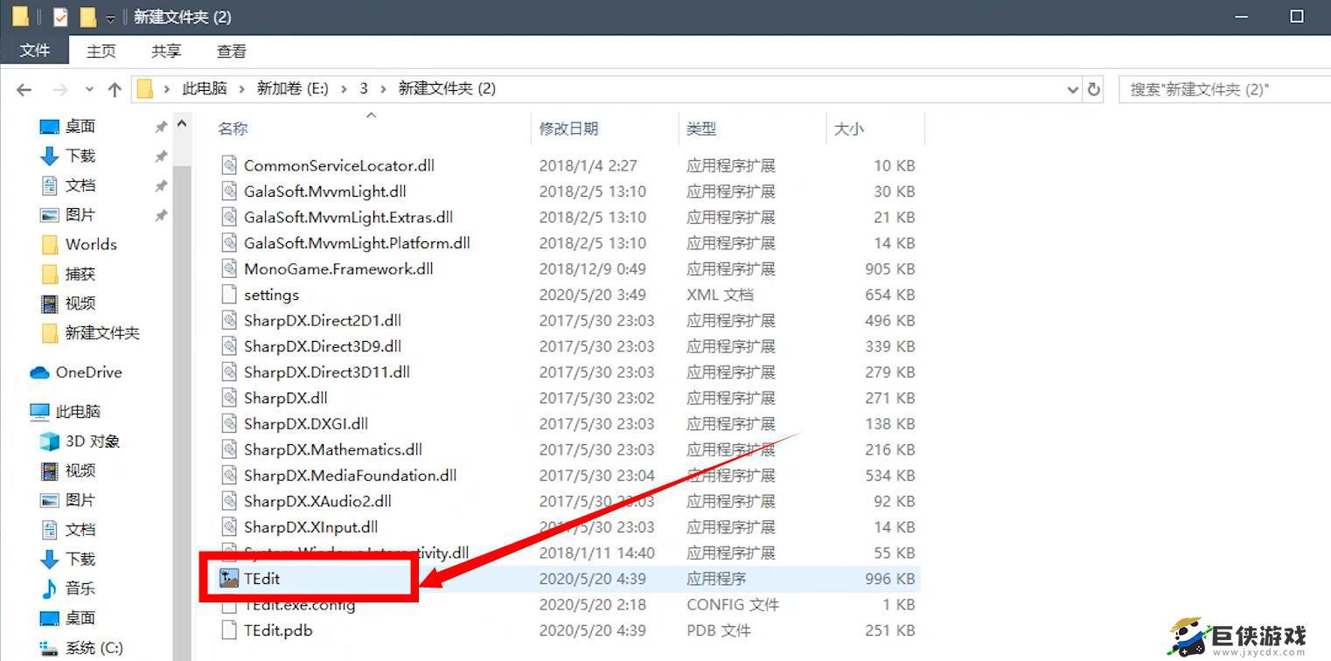Open the Worlds folder in sidebar
The image size is (1331, 661).
(91, 244)
